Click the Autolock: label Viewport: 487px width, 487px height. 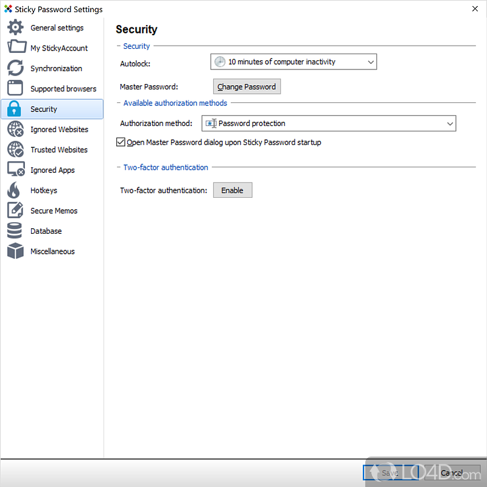point(135,64)
